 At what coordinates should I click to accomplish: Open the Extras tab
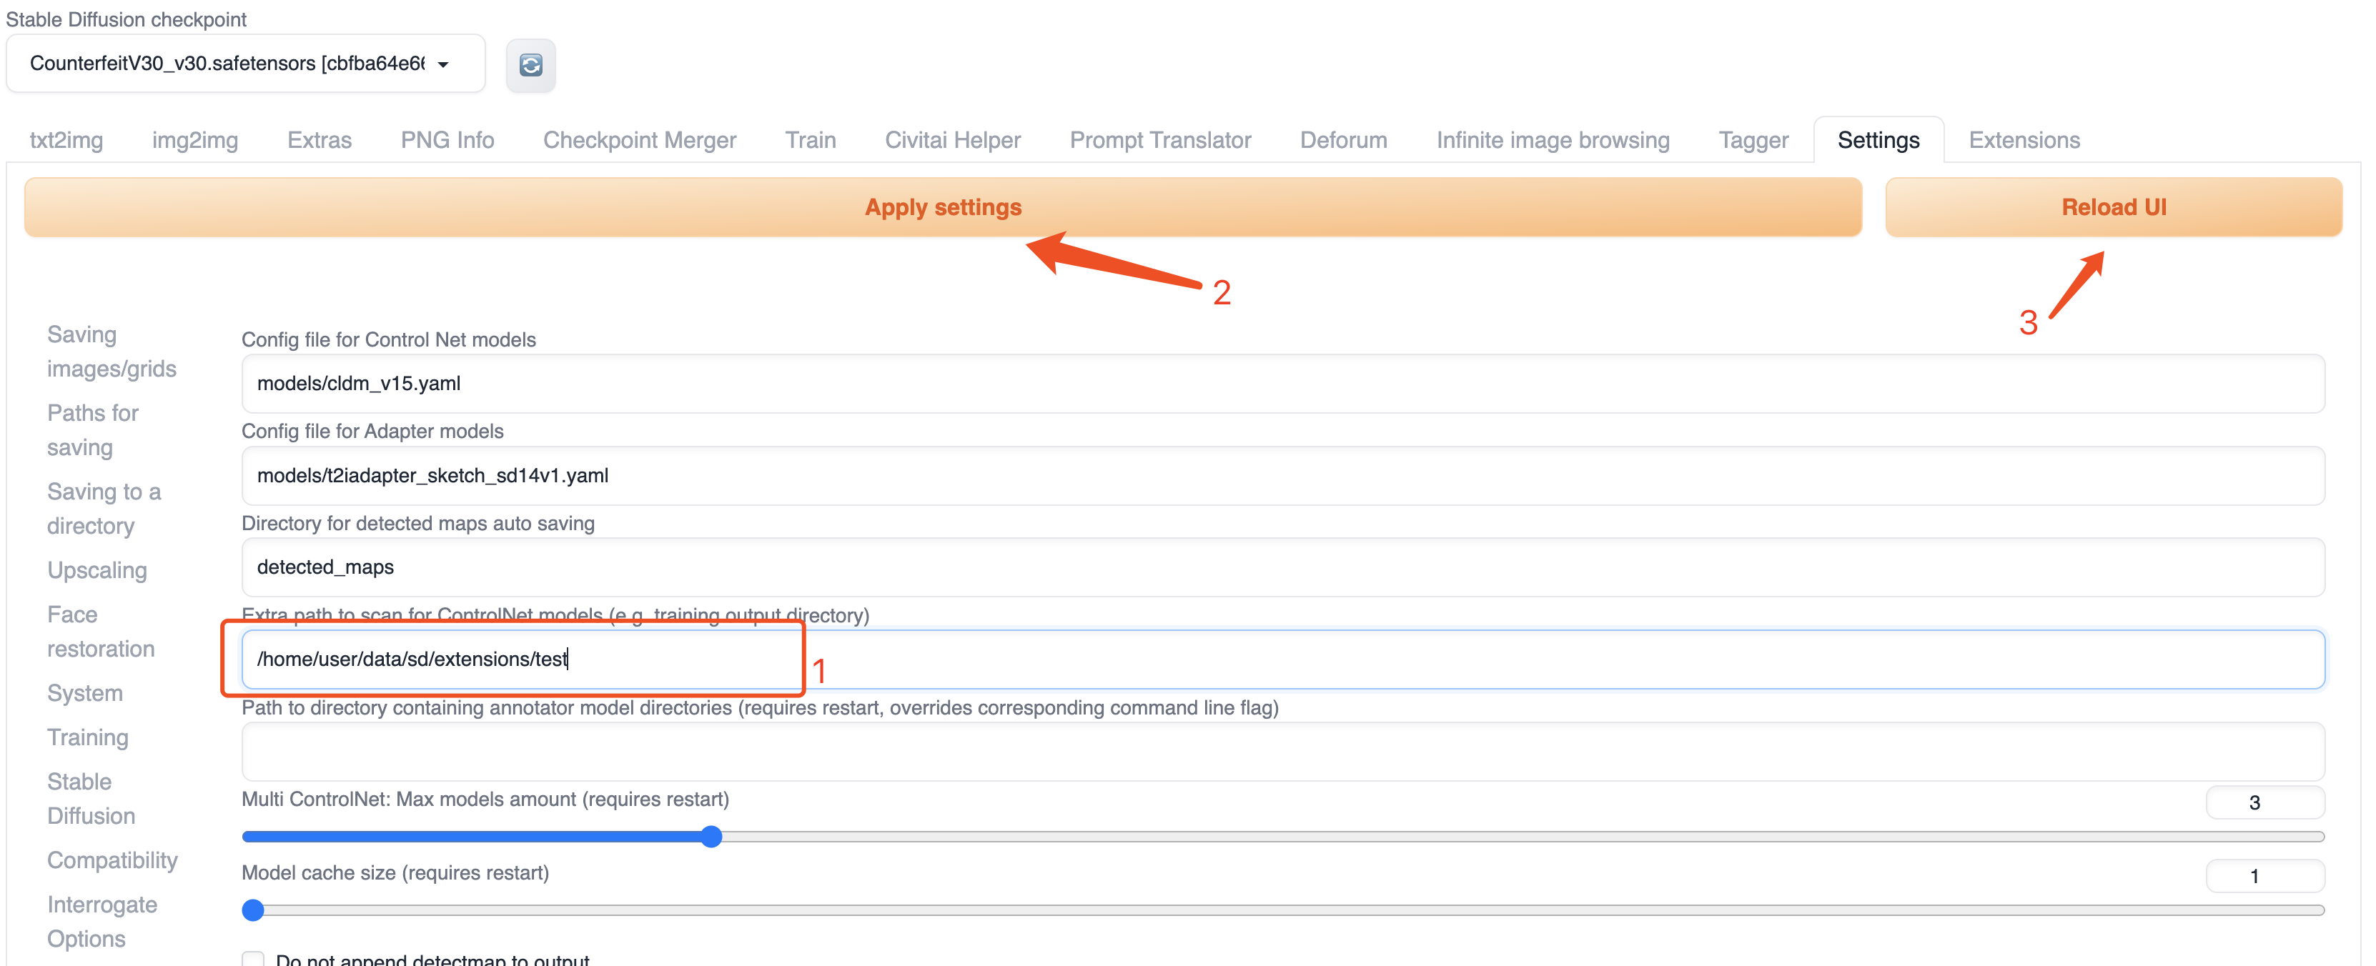click(x=319, y=140)
